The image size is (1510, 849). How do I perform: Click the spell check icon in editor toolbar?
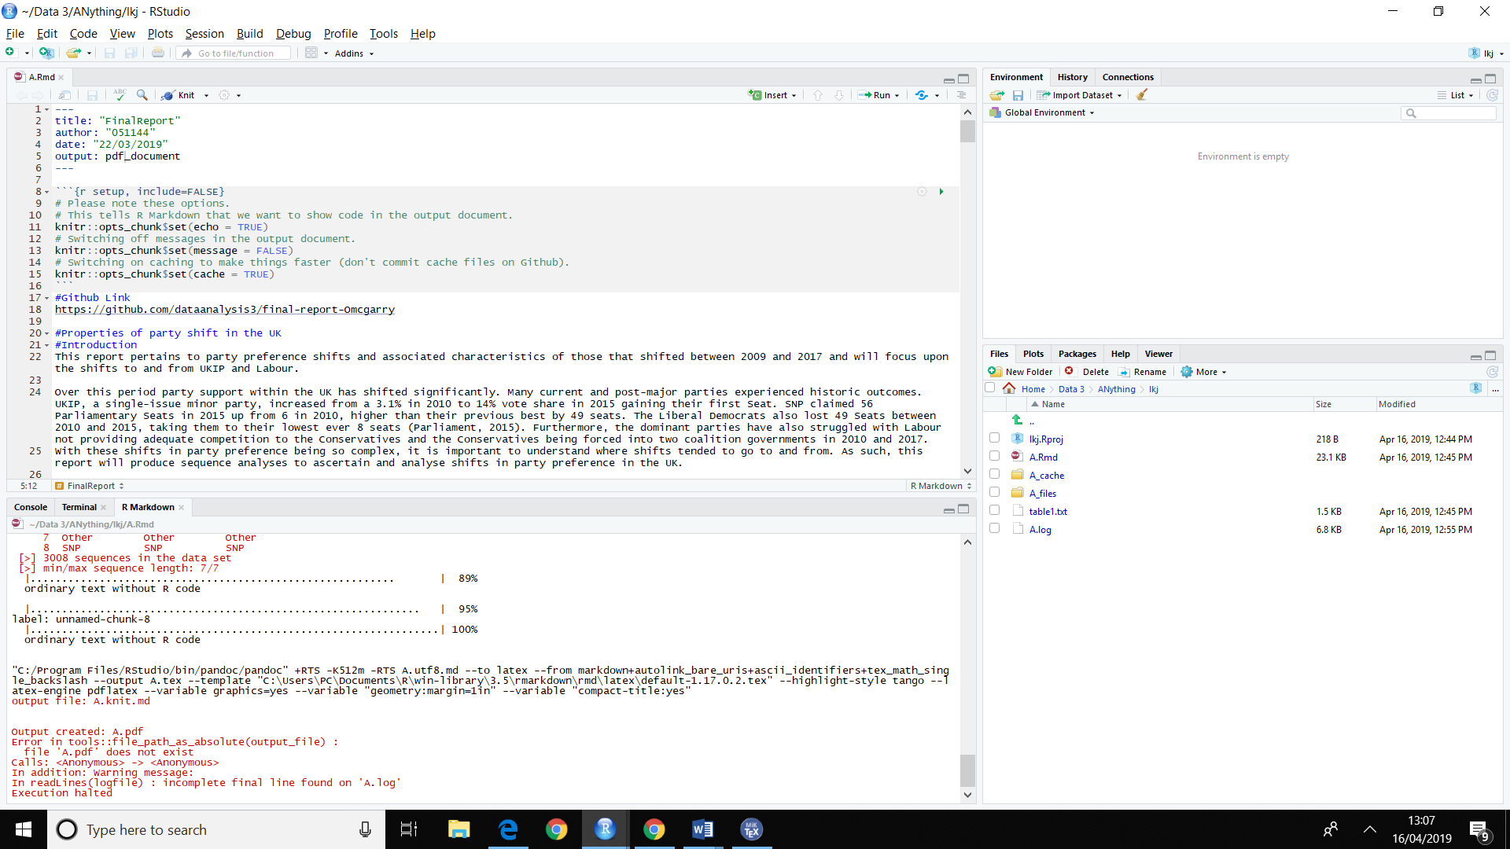120,94
